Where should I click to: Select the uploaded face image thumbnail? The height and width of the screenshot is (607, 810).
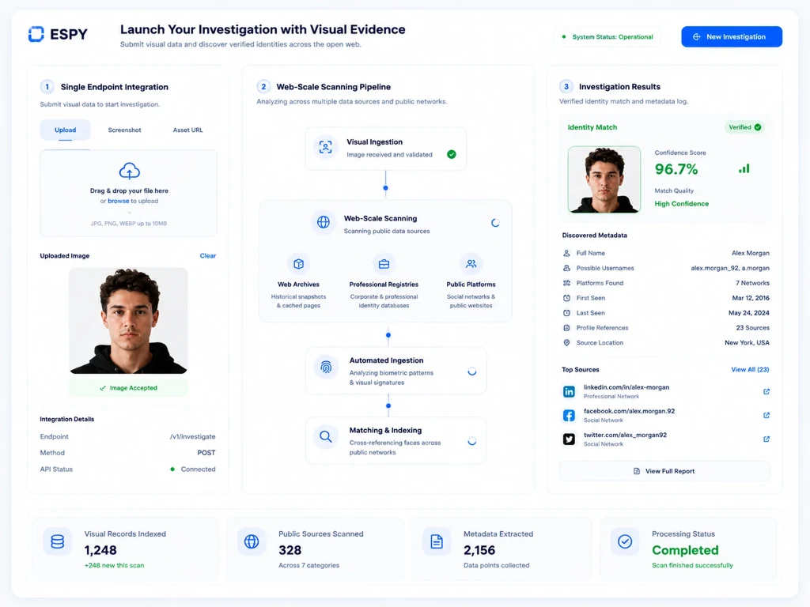click(129, 321)
